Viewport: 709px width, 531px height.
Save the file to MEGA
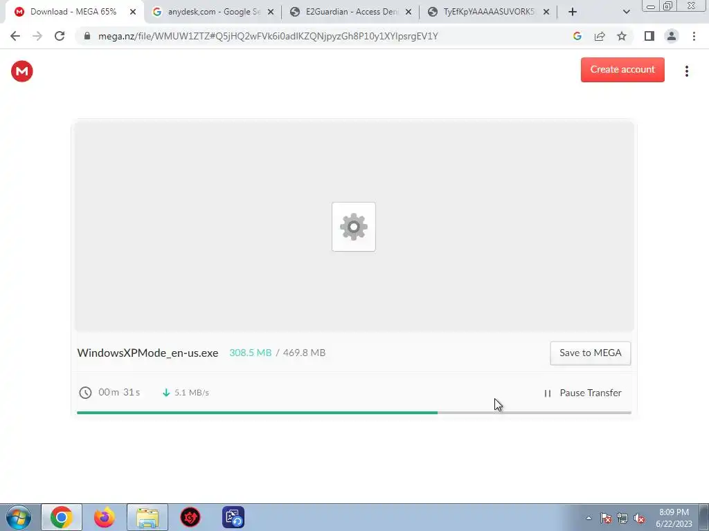(x=590, y=353)
